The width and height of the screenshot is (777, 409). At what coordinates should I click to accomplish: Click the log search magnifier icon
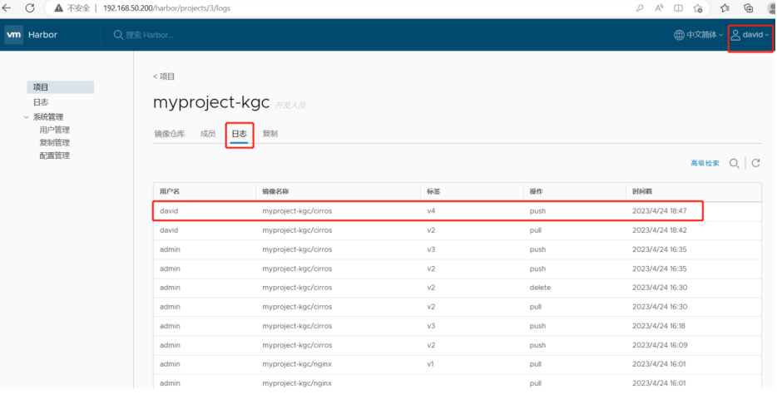pos(734,164)
